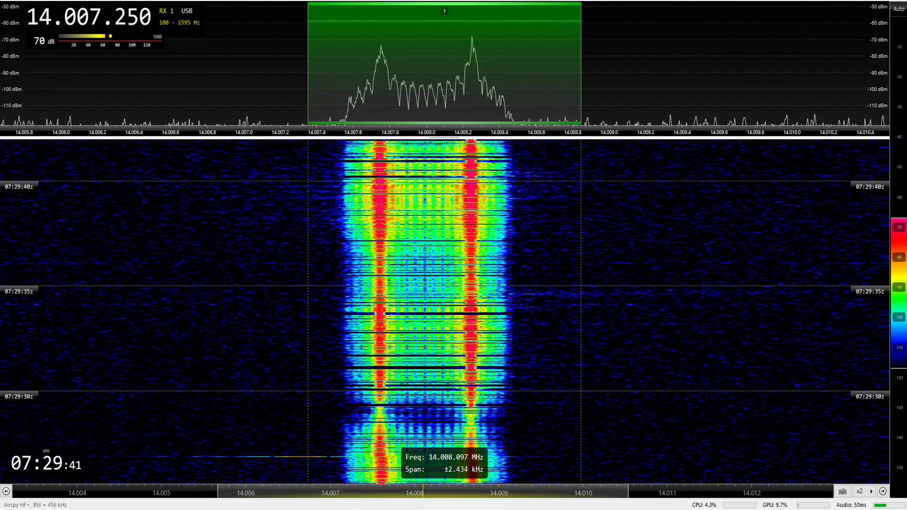Viewport: 907px width, 510px height.
Task: Click the 100 - 1595 Hz filter bandwidth
Action: click(x=179, y=23)
